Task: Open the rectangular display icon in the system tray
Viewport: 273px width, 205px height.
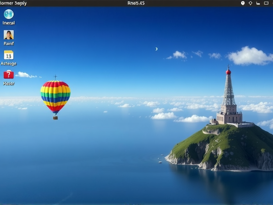Action: (266, 3)
